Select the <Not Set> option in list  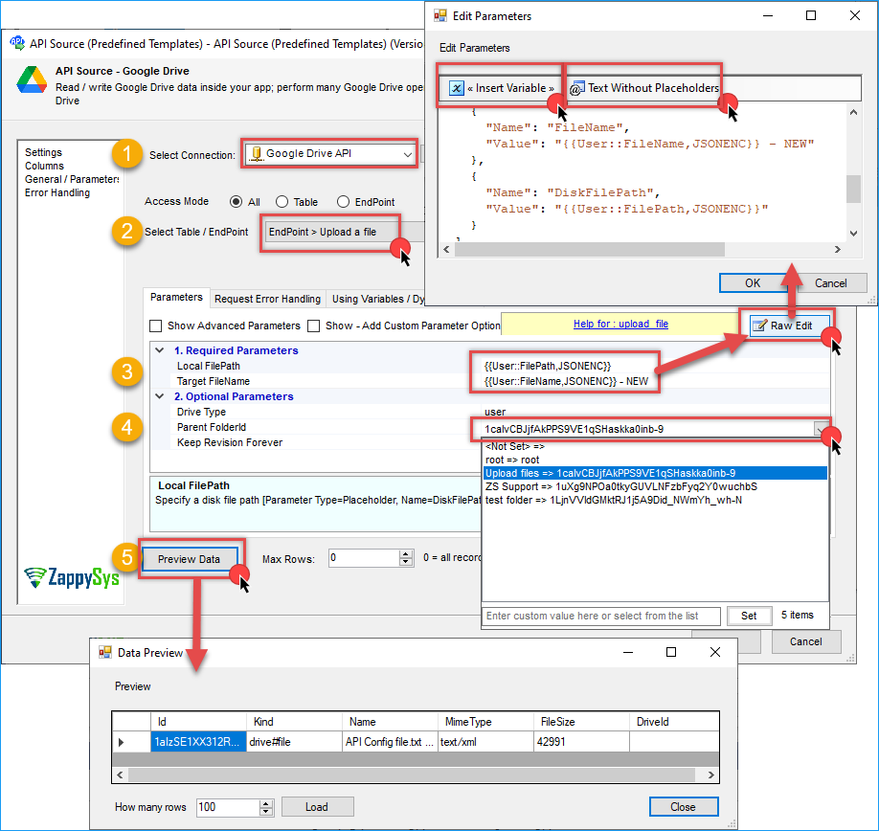coord(655,446)
